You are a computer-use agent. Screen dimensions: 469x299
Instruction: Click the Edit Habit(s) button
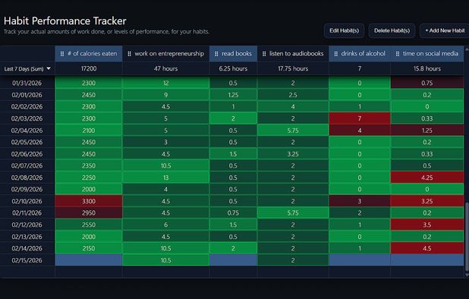[344, 30]
